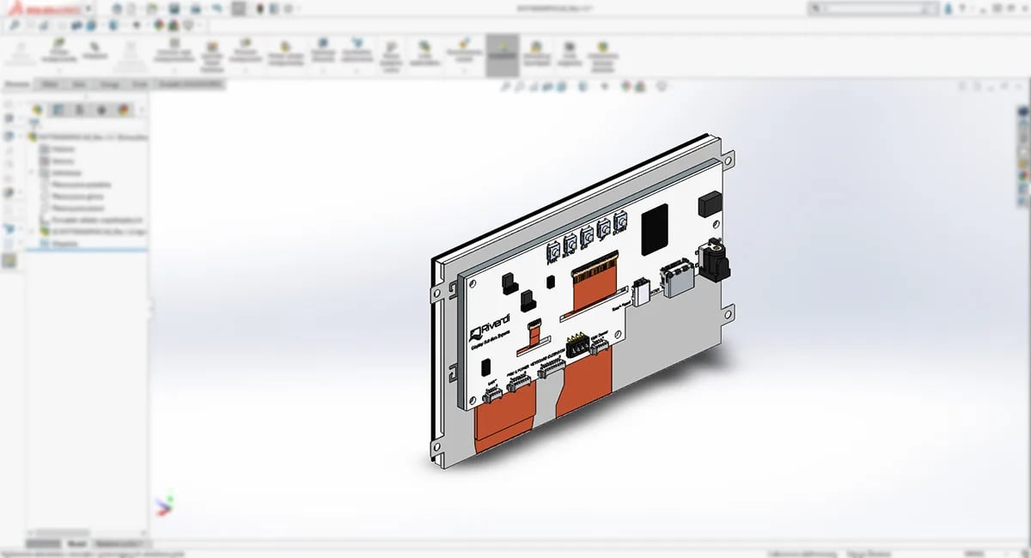This screenshot has height=558, width=1031.
Task: Select the Model tab at the bottom
Action: (x=76, y=544)
